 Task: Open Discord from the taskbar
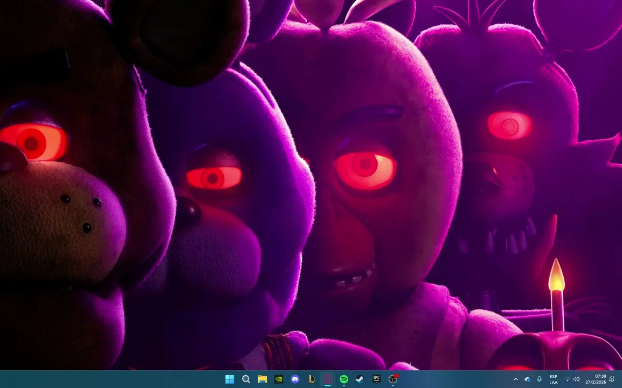[x=295, y=379]
